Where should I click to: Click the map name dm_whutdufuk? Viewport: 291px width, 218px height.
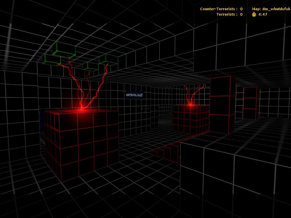click(x=271, y=9)
